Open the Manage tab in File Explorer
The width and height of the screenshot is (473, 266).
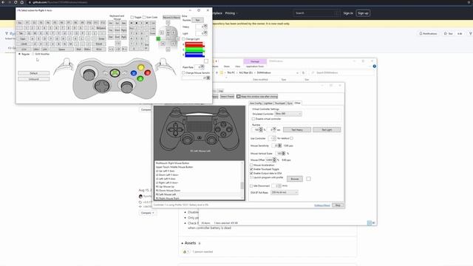[x=255, y=61]
